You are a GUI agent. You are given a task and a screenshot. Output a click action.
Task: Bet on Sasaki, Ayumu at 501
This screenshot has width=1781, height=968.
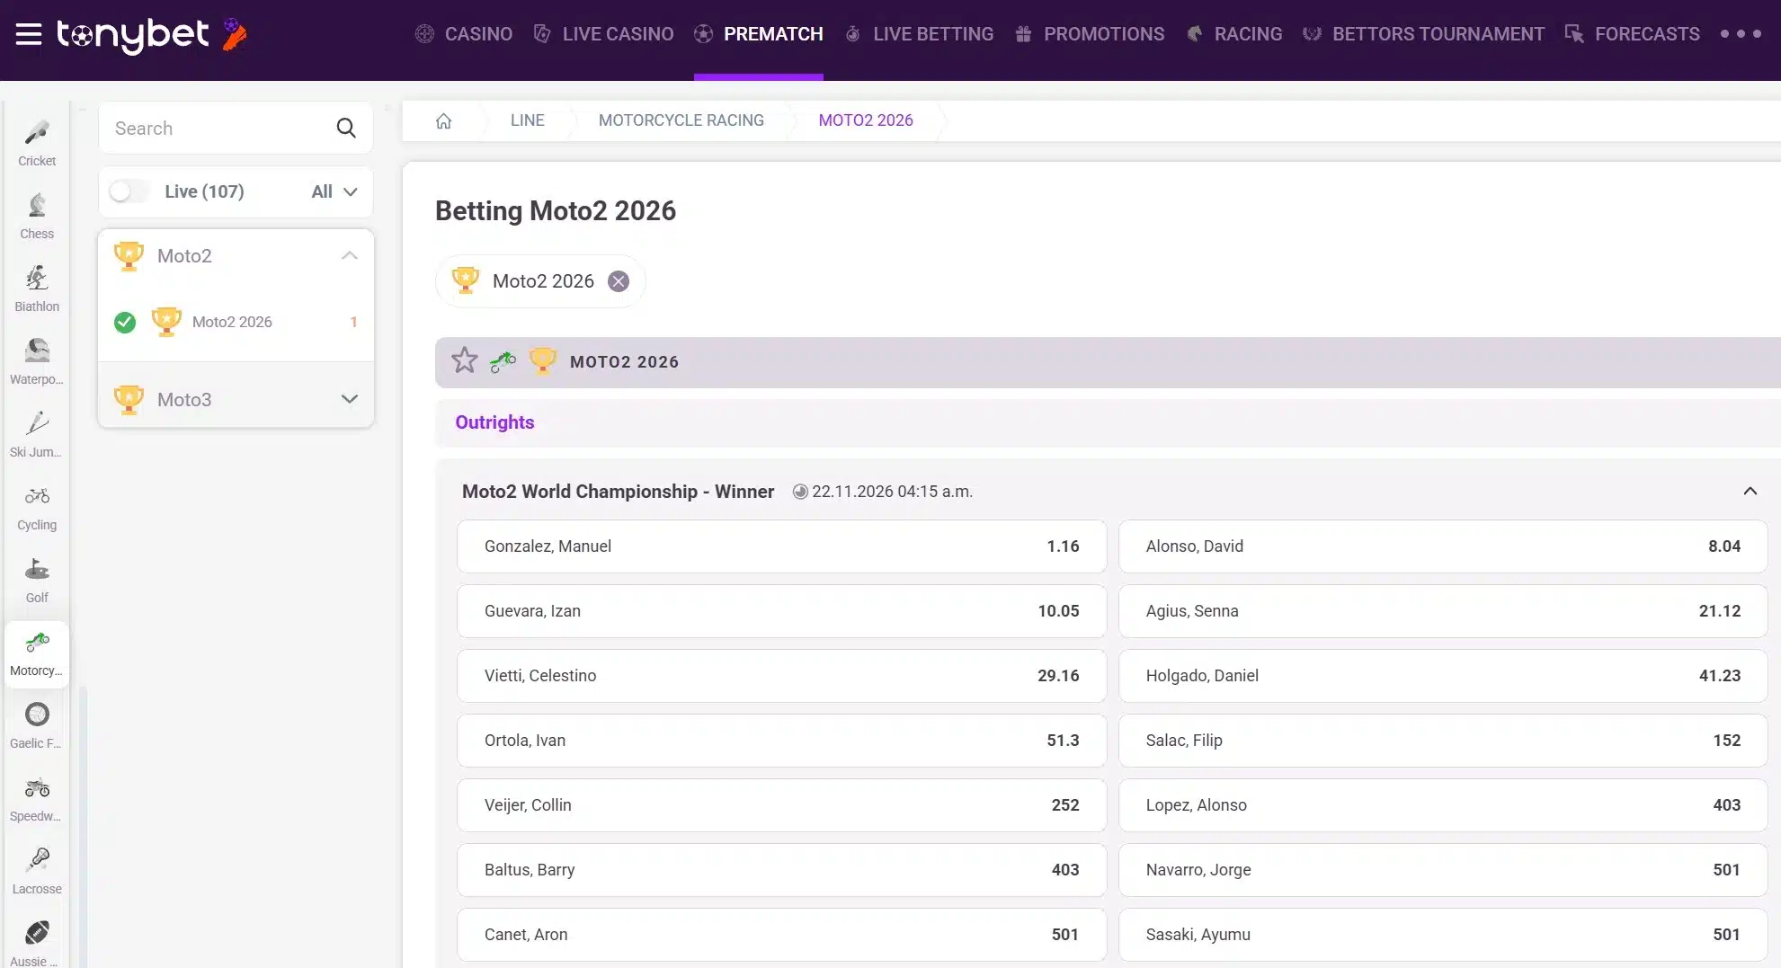pos(1443,935)
